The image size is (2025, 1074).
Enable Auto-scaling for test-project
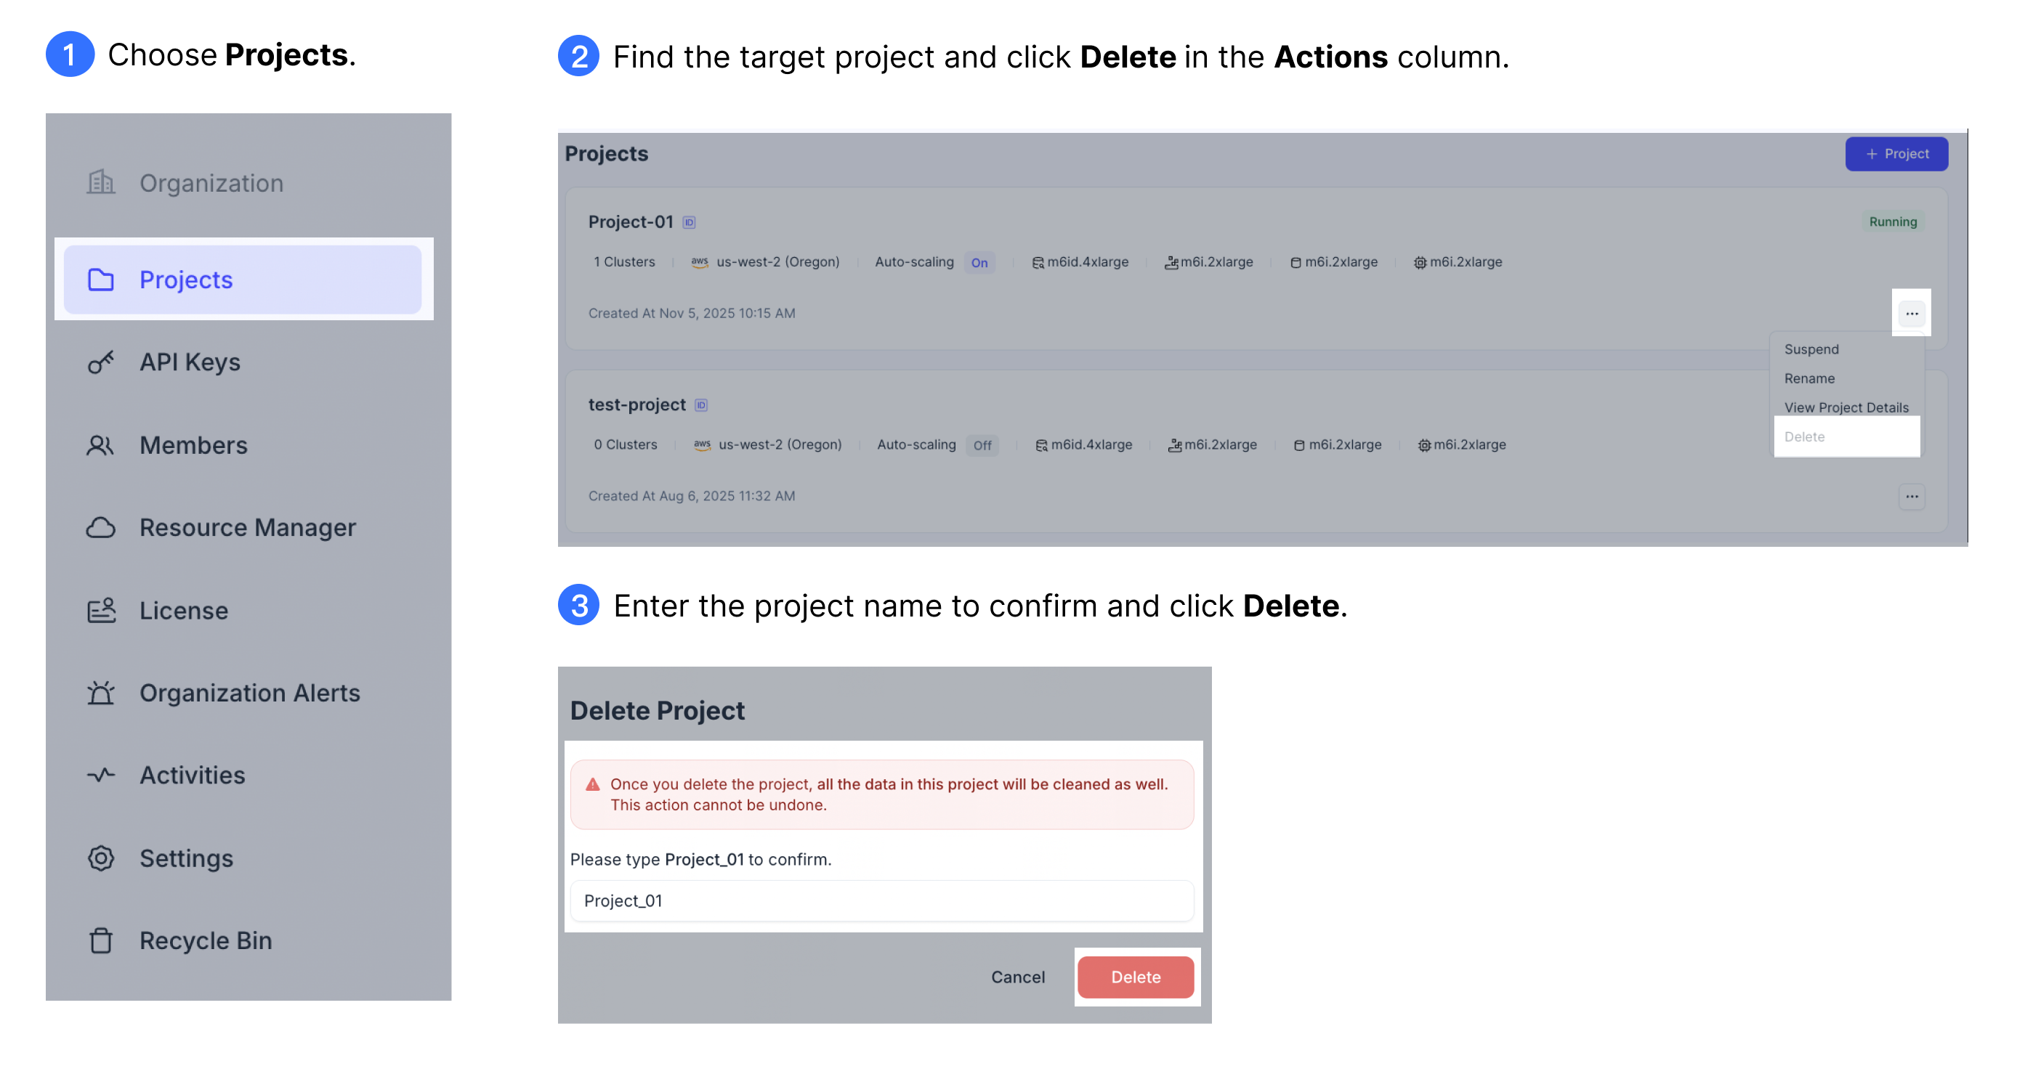point(982,444)
